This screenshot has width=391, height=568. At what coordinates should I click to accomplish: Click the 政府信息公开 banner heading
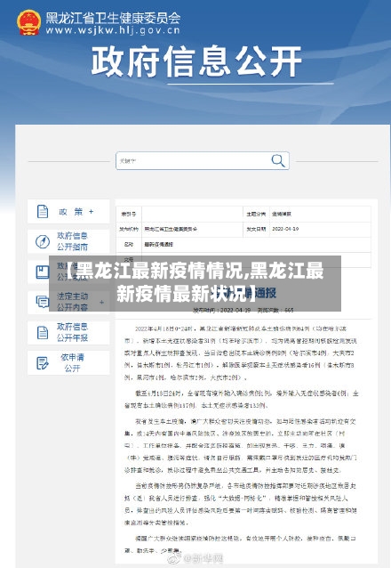click(196, 61)
